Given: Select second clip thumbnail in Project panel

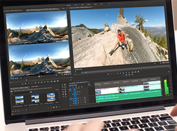Looking at the screenshot, I should point(35,98).
